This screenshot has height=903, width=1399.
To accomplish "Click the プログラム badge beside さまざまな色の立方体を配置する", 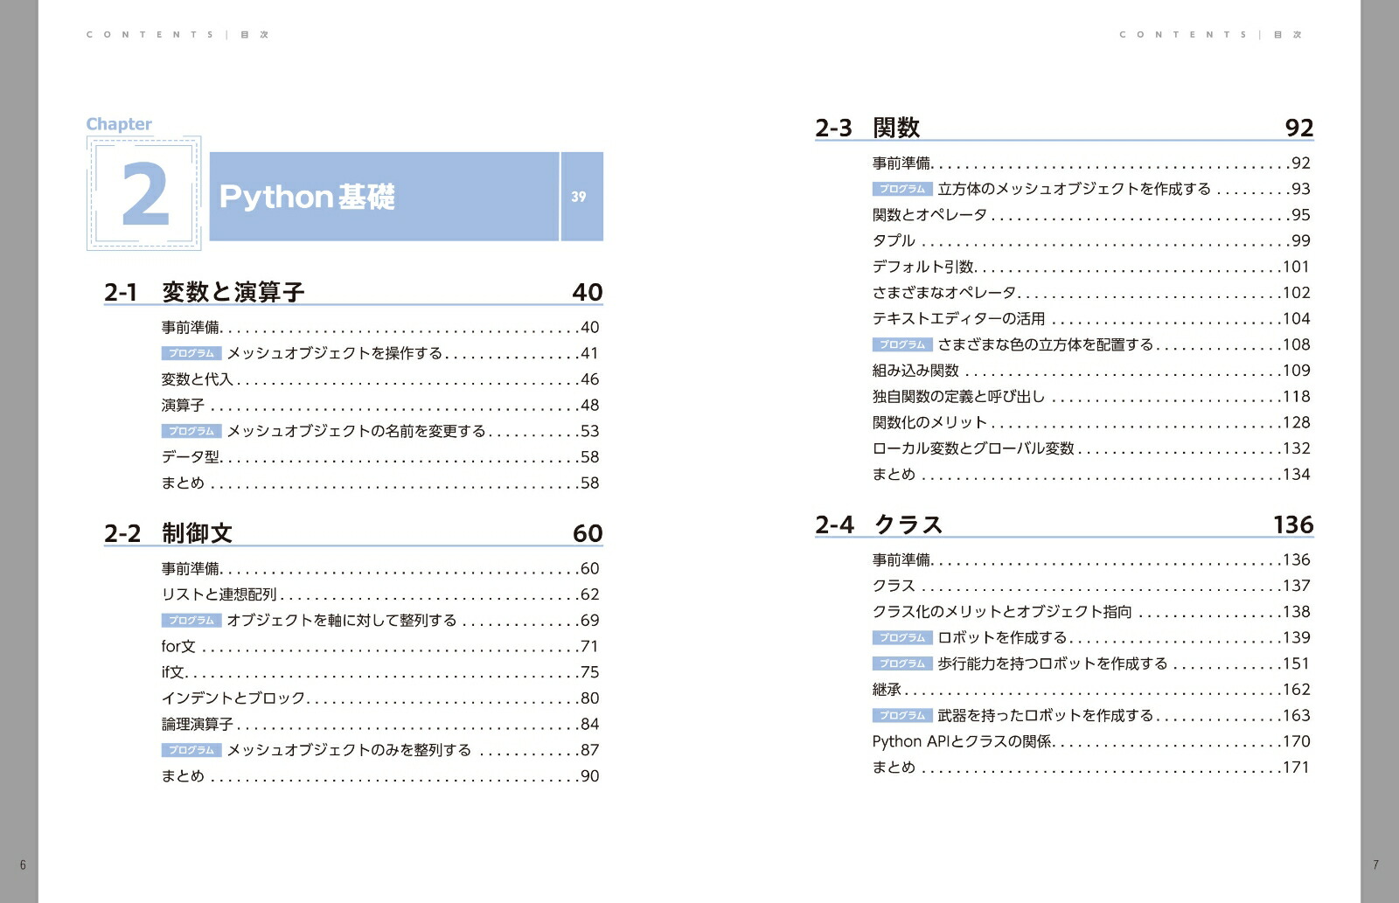I will (x=901, y=344).
